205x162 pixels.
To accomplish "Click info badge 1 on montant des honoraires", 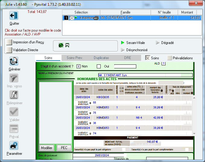I will pyautogui.click(x=162, y=91).
